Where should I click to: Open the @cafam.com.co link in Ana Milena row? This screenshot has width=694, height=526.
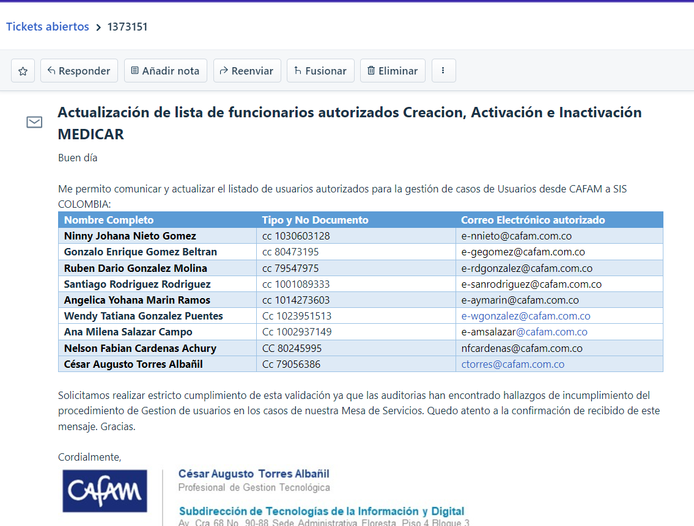552,332
